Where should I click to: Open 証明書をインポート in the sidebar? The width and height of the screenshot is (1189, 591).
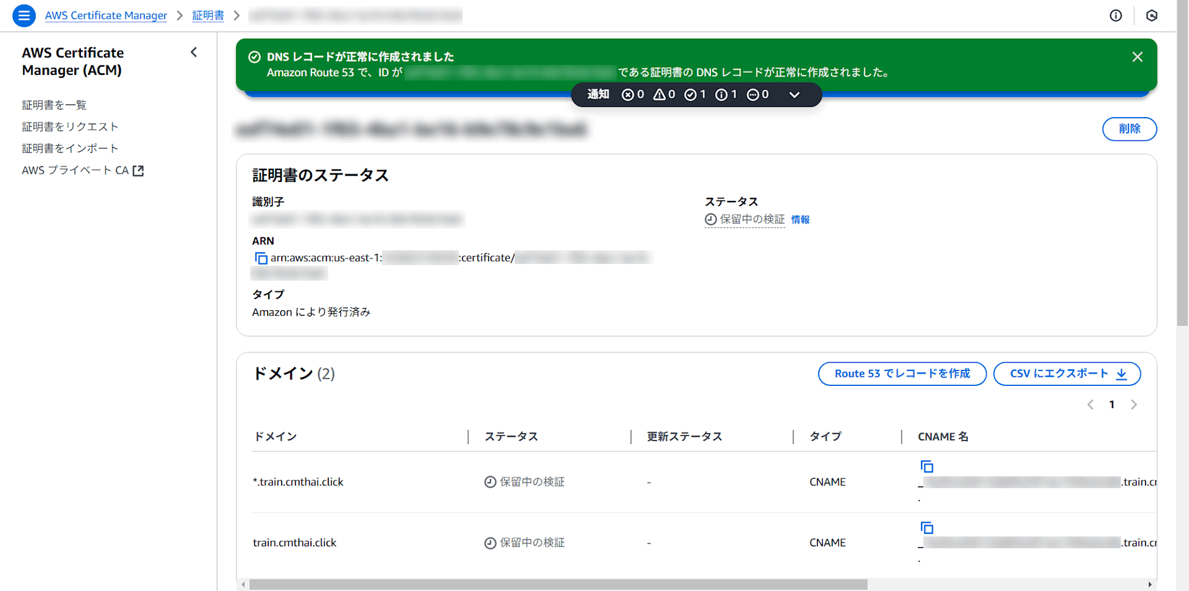[x=70, y=148]
